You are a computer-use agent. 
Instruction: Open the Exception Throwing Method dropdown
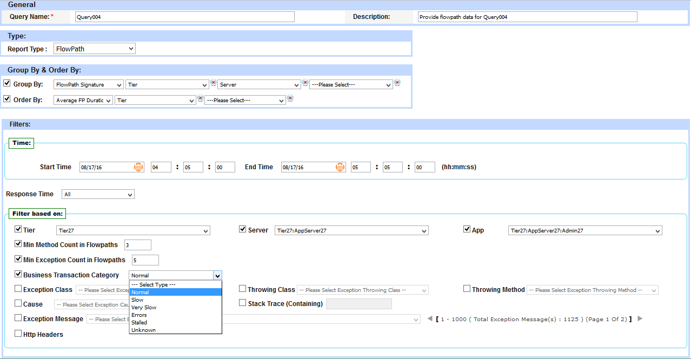click(x=593, y=290)
